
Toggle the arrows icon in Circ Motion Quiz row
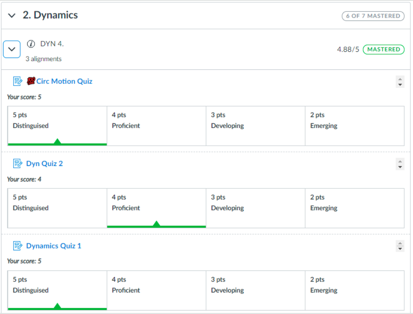[400, 82]
